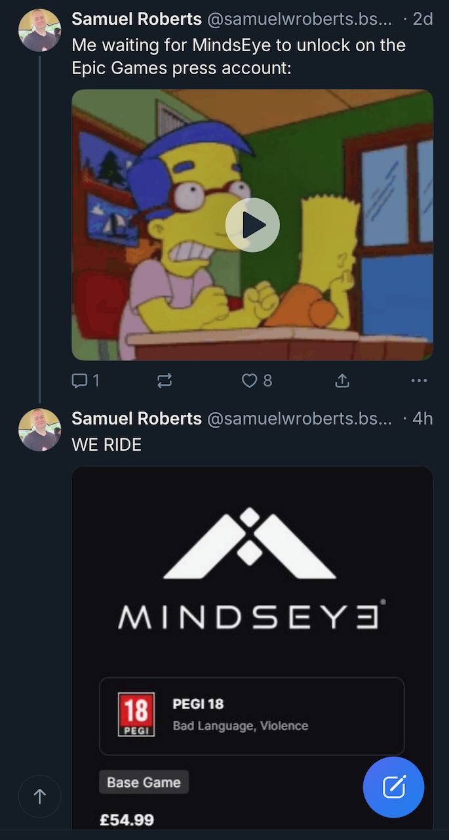Reply to the MindsEye waiting post
The image size is (449, 840).
pos(85,381)
